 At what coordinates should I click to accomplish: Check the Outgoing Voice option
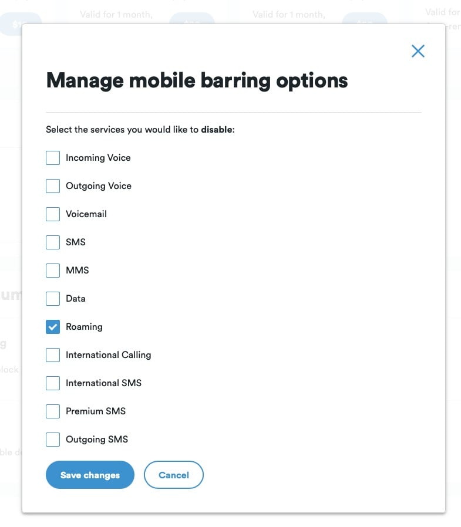click(53, 186)
